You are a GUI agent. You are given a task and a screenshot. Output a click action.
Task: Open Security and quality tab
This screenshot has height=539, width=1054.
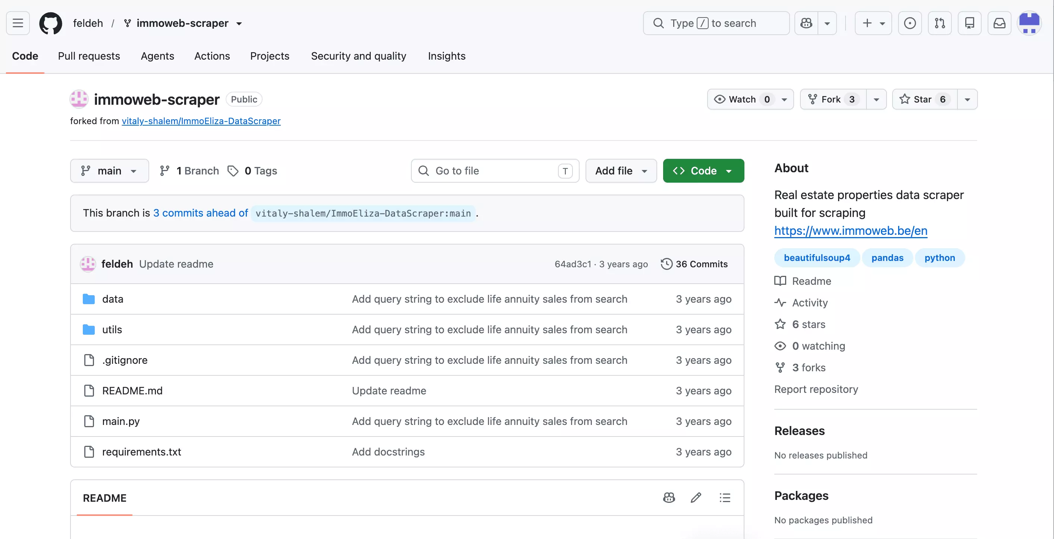tap(358, 56)
